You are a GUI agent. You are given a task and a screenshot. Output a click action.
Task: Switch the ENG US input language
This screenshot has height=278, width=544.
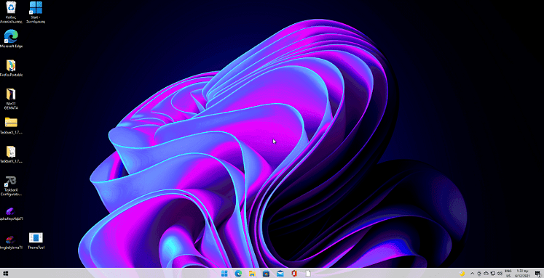click(508, 274)
